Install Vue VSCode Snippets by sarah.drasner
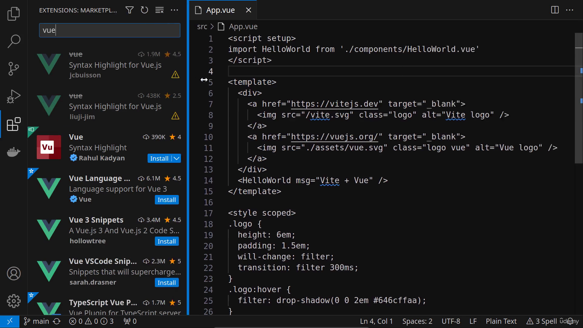Viewport: 583px width, 328px height. click(167, 282)
